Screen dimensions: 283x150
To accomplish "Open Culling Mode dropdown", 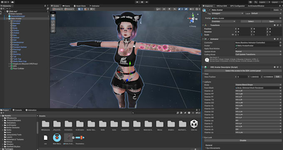I will pyautogui.click(x=258, y=55).
